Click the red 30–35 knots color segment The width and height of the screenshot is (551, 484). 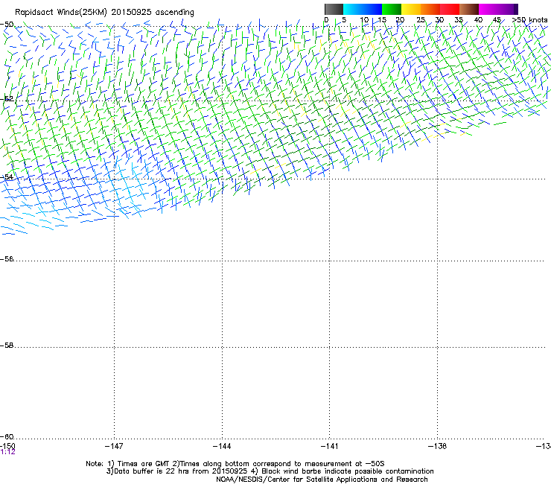450,9
